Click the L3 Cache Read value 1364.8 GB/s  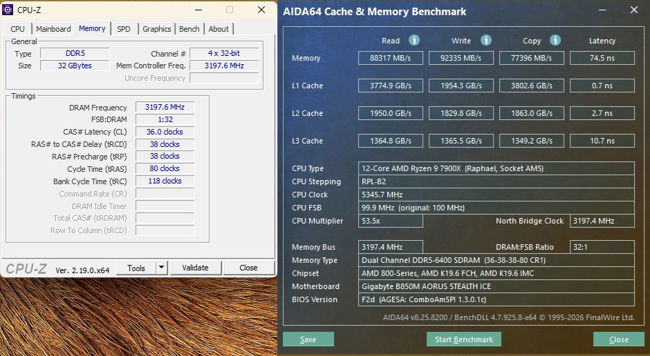point(391,141)
